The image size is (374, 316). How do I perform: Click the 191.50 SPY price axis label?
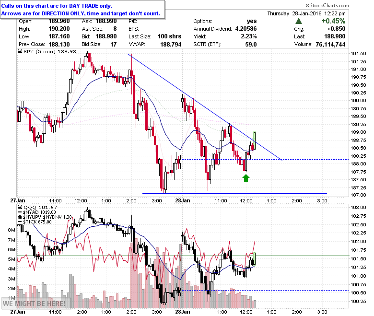point(358,54)
